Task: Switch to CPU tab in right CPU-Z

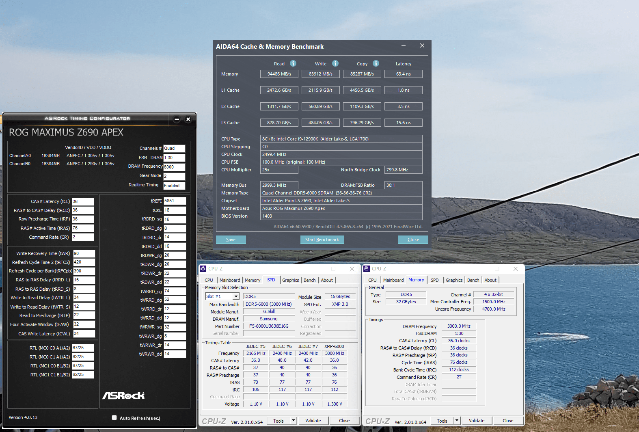Action: pos(372,280)
